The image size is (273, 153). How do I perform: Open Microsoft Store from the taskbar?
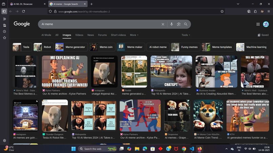(x=153, y=149)
